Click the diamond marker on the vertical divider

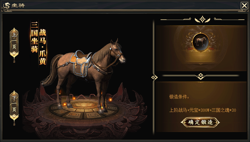tap(154, 78)
